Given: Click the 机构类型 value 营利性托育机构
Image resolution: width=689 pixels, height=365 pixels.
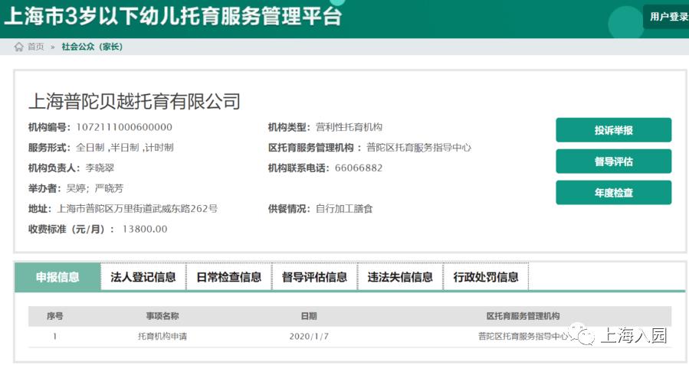Looking at the screenshot, I should click(349, 127).
